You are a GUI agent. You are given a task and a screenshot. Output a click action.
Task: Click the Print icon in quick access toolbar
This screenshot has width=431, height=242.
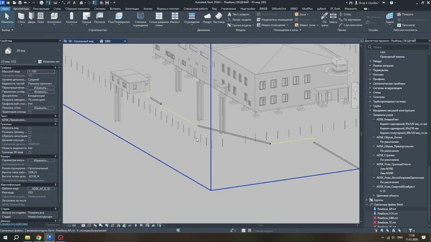pyautogui.click(x=41, y=3)
